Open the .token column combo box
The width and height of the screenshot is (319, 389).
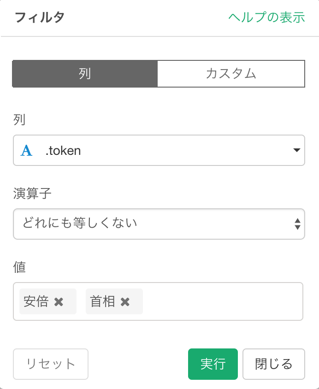pos(159,150)
